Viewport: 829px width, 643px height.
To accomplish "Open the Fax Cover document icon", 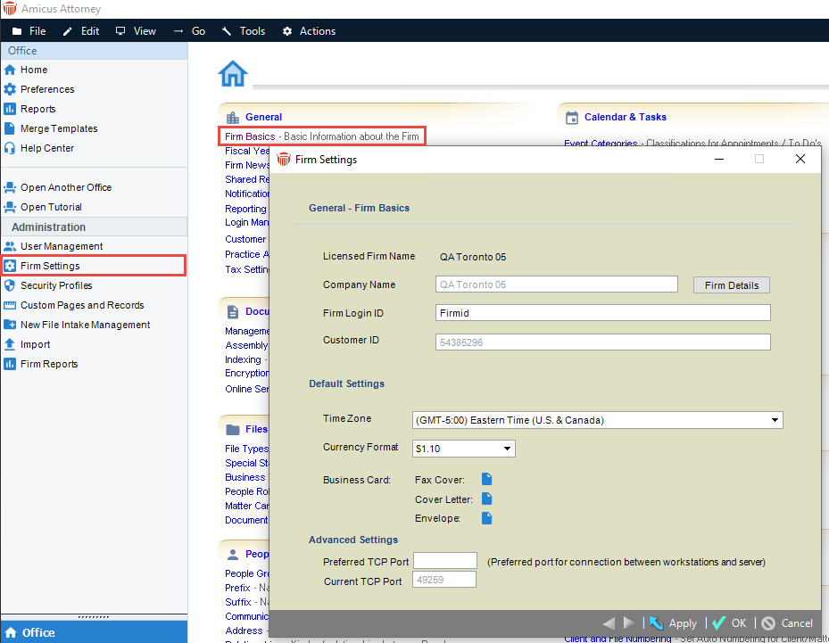I will click(x=487, y=479).
